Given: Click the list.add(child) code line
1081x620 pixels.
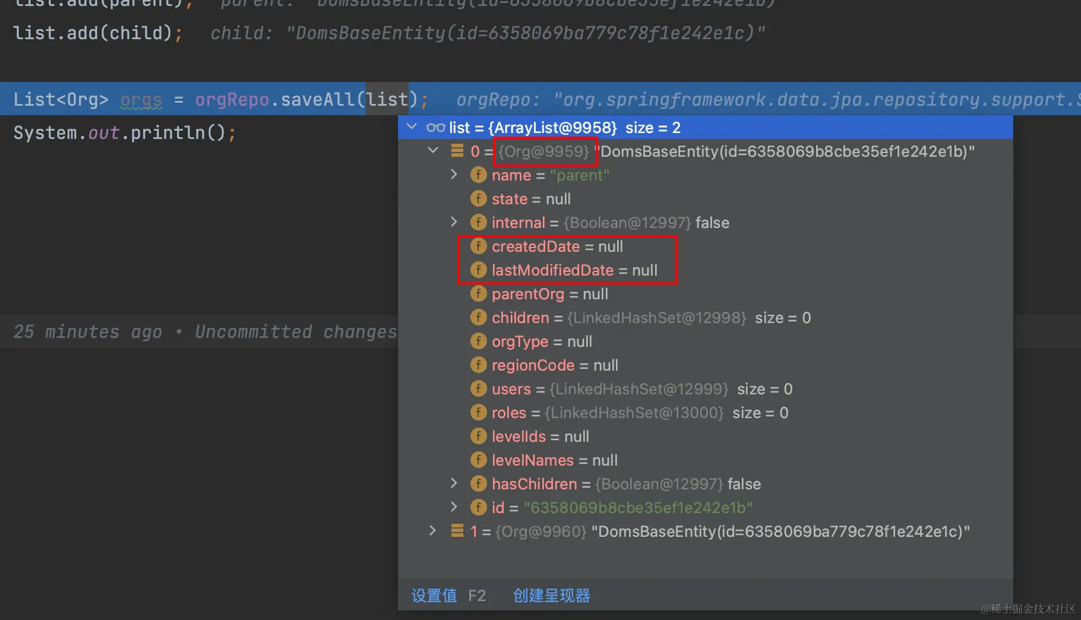Looking at the screenshot, I should pos(98,33).
